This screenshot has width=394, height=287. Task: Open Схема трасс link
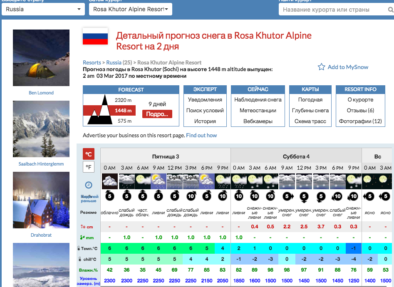[x=310, y=121]
